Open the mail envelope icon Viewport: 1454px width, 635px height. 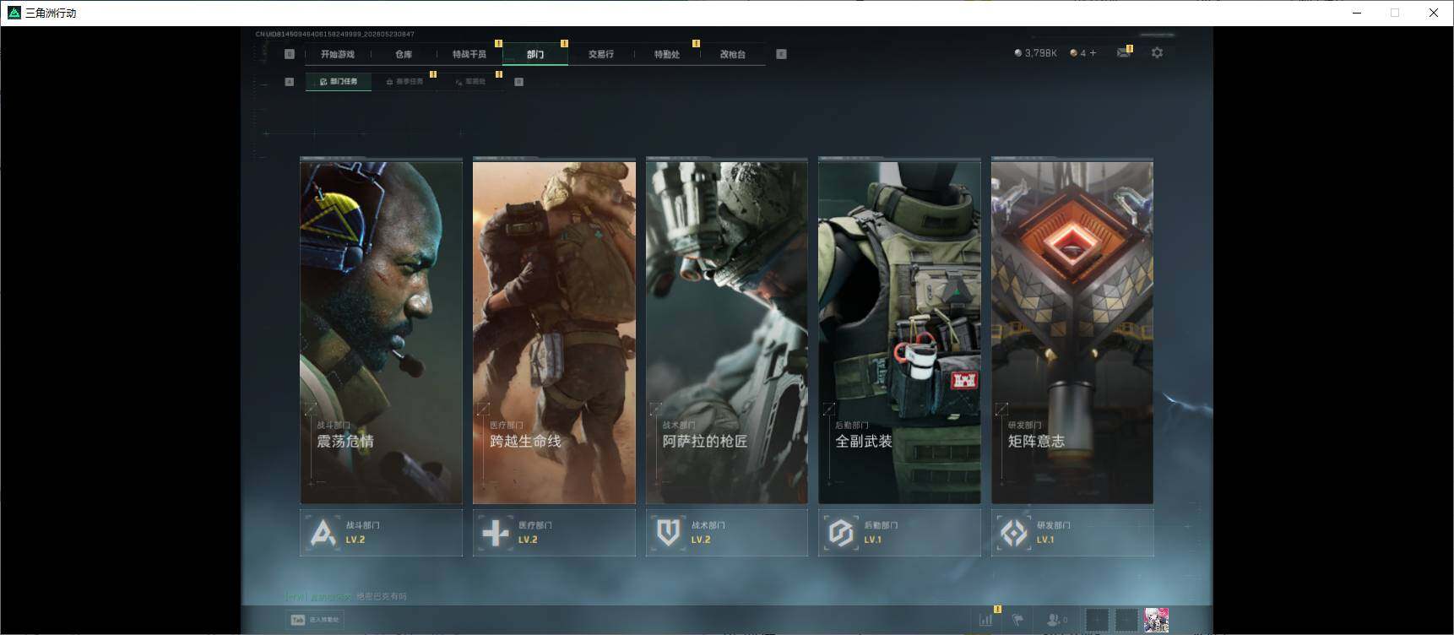[1124, 52]
